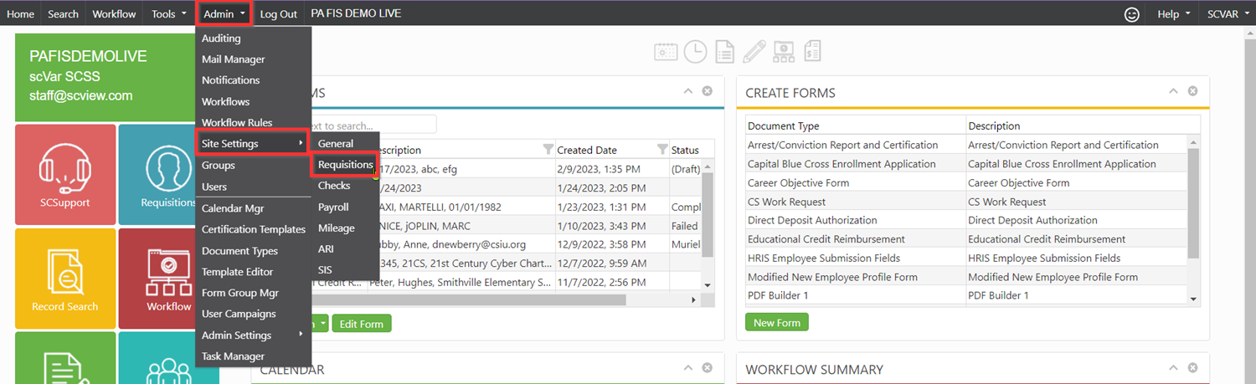Image resolution: width=1256 pixels, height=384 pixels.
Task: Click the pencil icon in top toolbar
Action: [754, 52]
